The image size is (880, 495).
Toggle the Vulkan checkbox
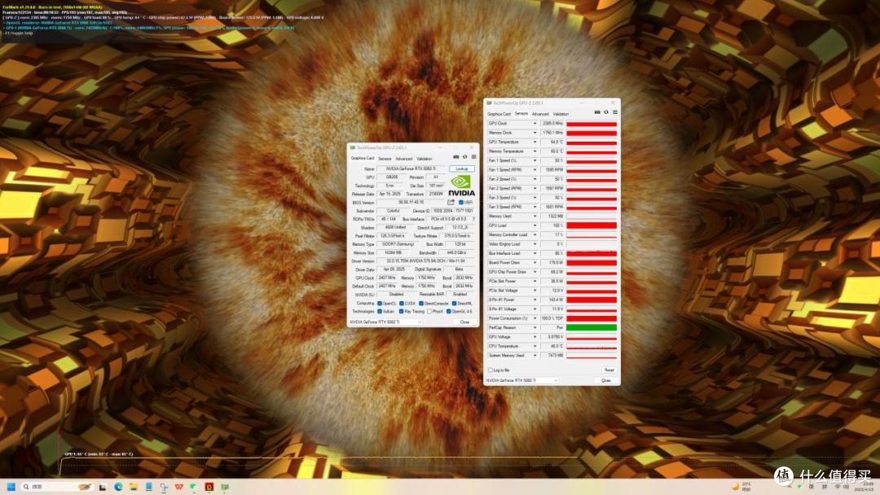[x=380, y=311]
